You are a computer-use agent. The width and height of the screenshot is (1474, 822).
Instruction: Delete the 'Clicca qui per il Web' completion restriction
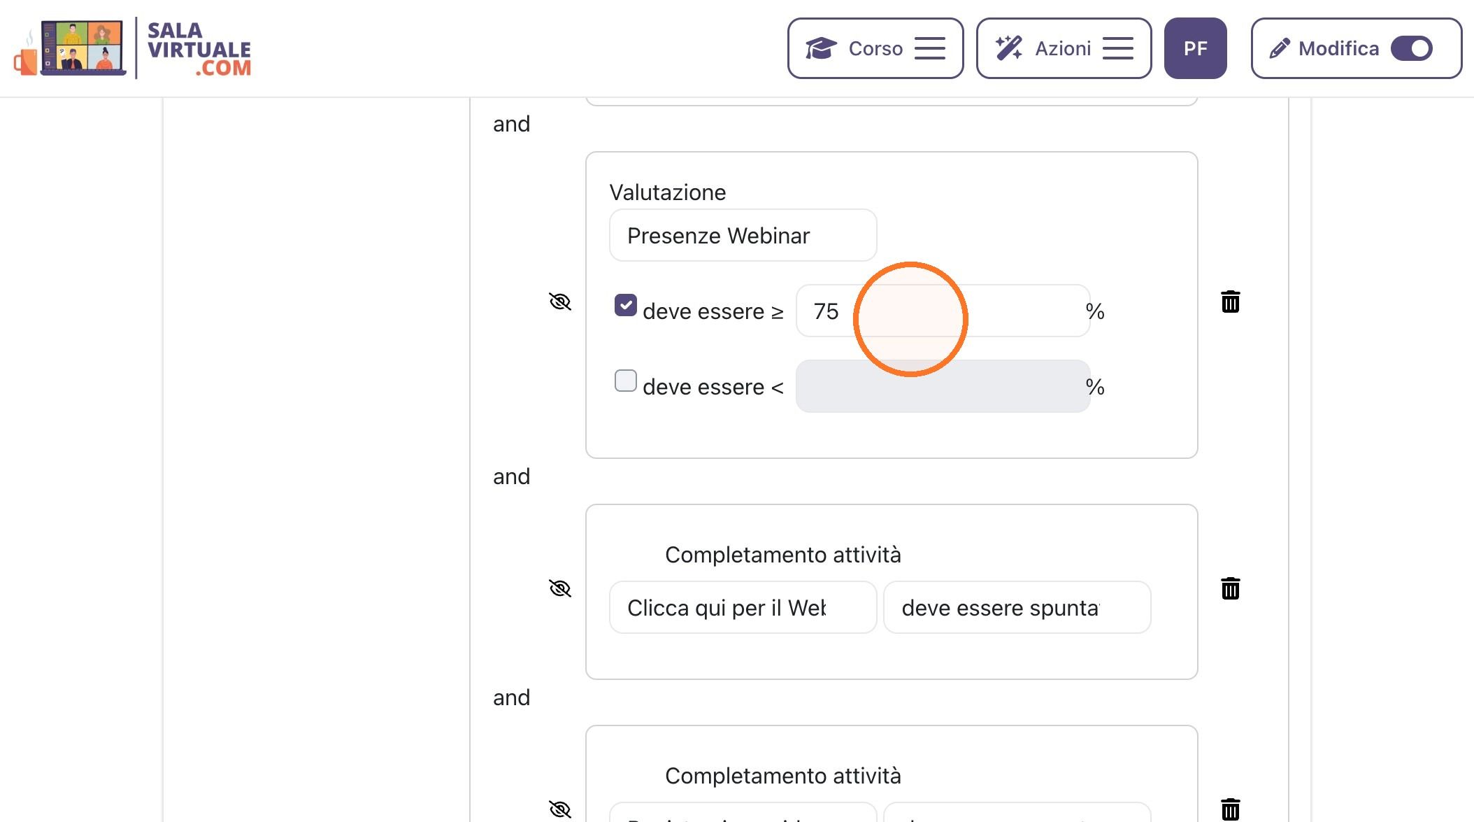[x=1231, y=588]
